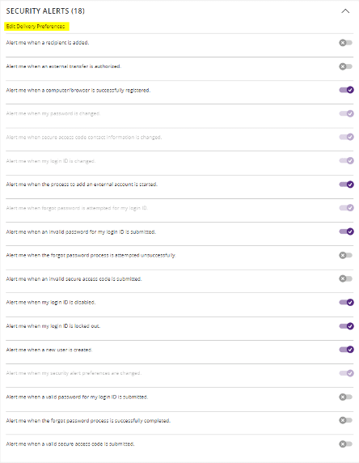359x463 pixels.
Task: Disable alert for invalid password submitted
Action: [x=346, y=231]
